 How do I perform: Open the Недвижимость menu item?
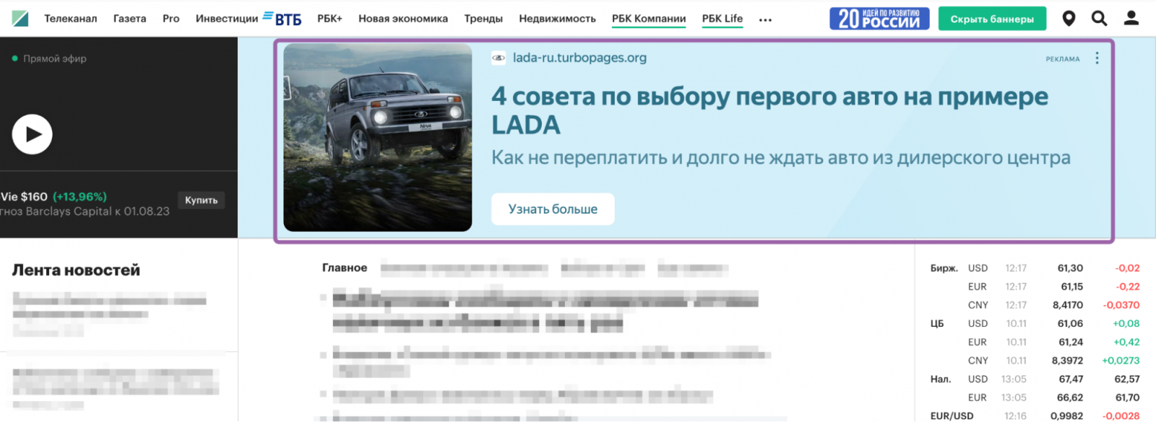557,19
